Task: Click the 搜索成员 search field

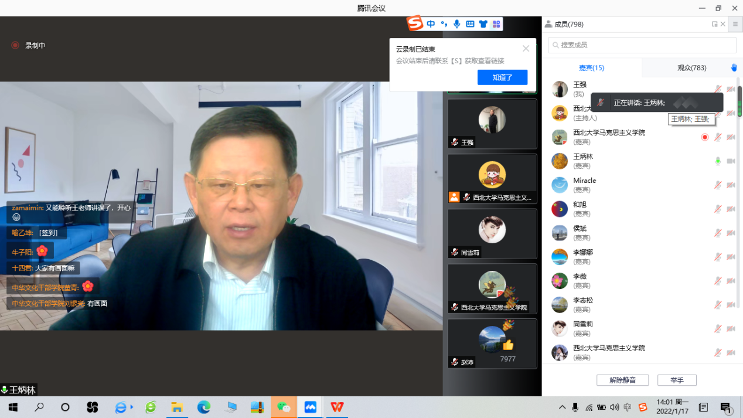Action: click(642, 45)
